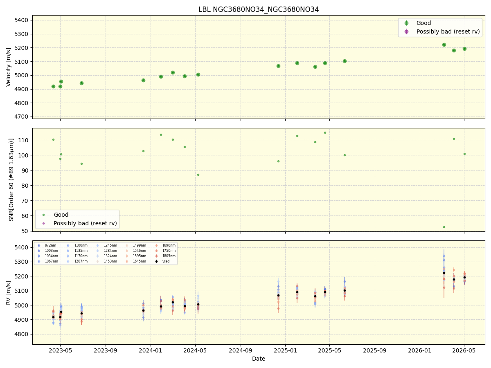The height and width of the screenshot is (368, 491).
Task: Click the 'Velocity [m/s]' y-axis label
Action: [x=9, y=67]
